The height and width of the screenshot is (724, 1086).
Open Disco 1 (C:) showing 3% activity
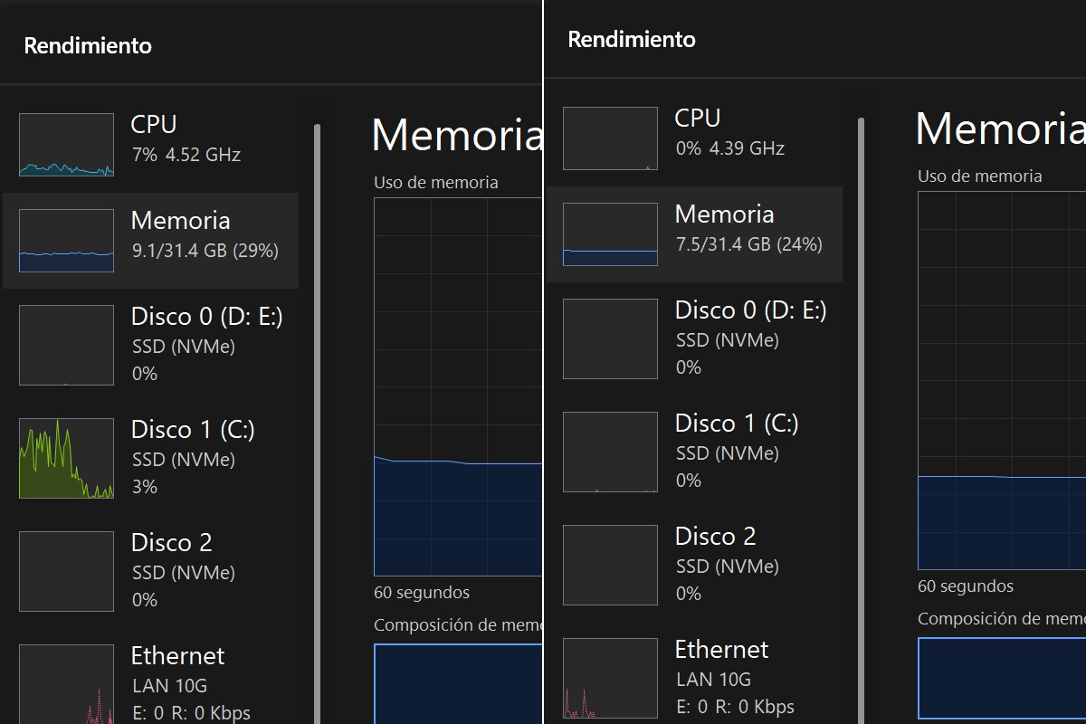(x=150, y=458)
